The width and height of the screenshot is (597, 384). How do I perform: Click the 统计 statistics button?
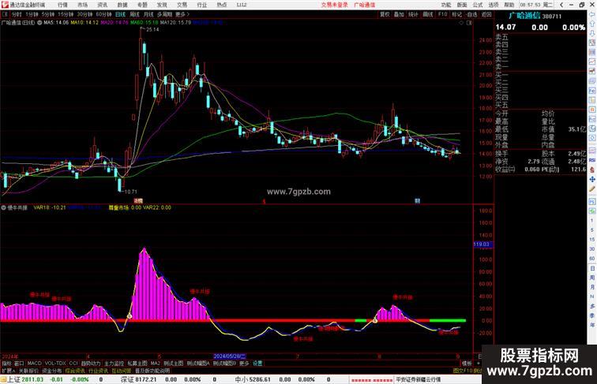pyautogui.click(x=414, y=14)
